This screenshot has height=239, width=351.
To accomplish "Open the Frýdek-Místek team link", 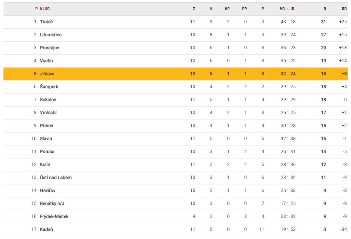I will (x=54, y=216).
